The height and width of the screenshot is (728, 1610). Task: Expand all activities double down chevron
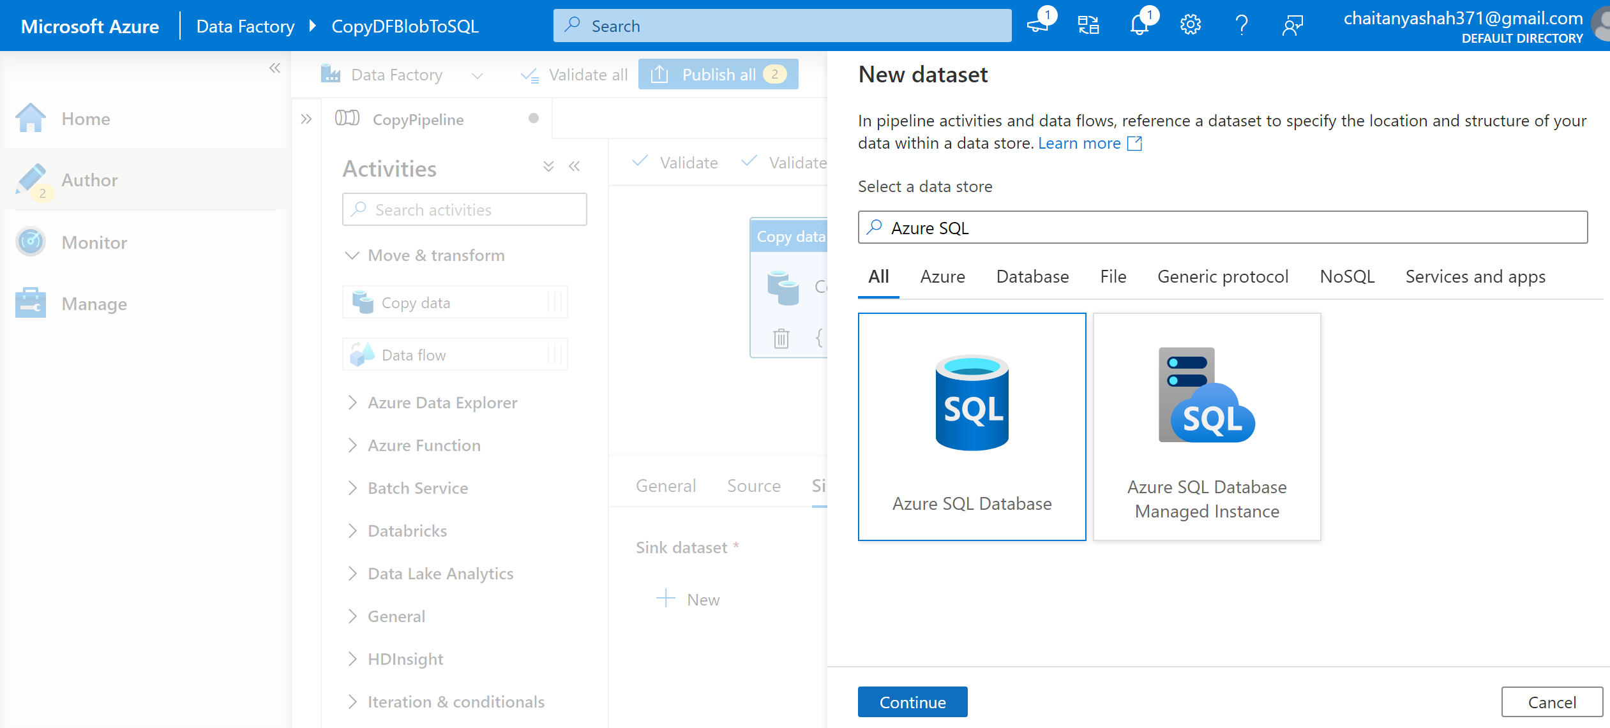tap(548, 167)
